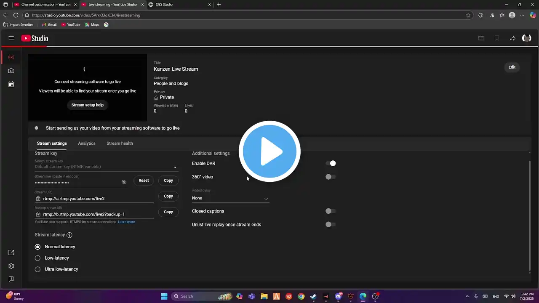Select the Low-latency radio button

coord(38,258)
